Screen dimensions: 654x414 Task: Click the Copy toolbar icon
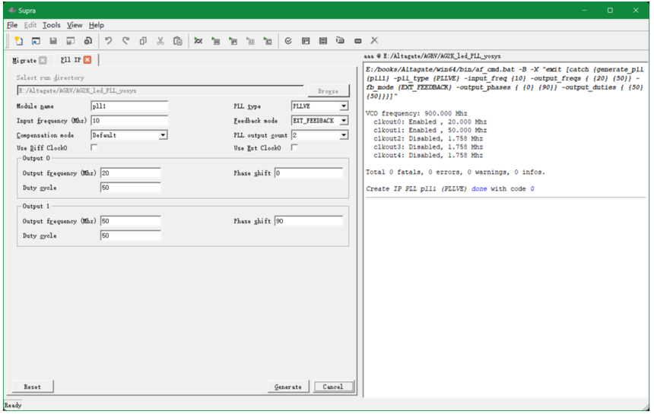(x=143, y=41)
